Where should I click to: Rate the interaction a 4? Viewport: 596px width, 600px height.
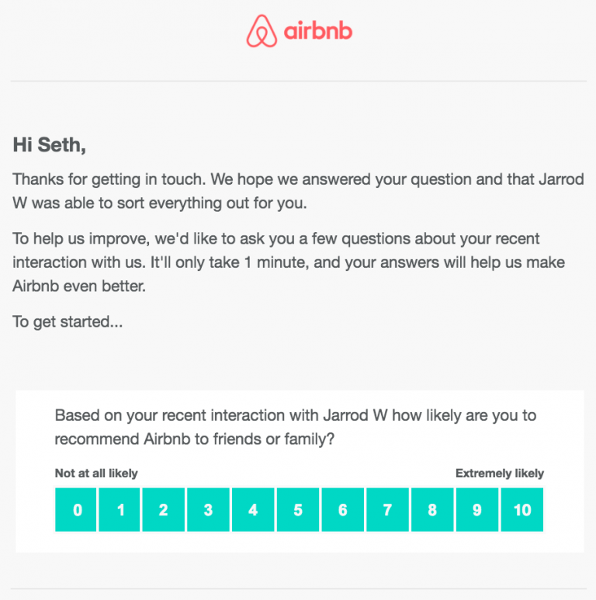point(253,510)
